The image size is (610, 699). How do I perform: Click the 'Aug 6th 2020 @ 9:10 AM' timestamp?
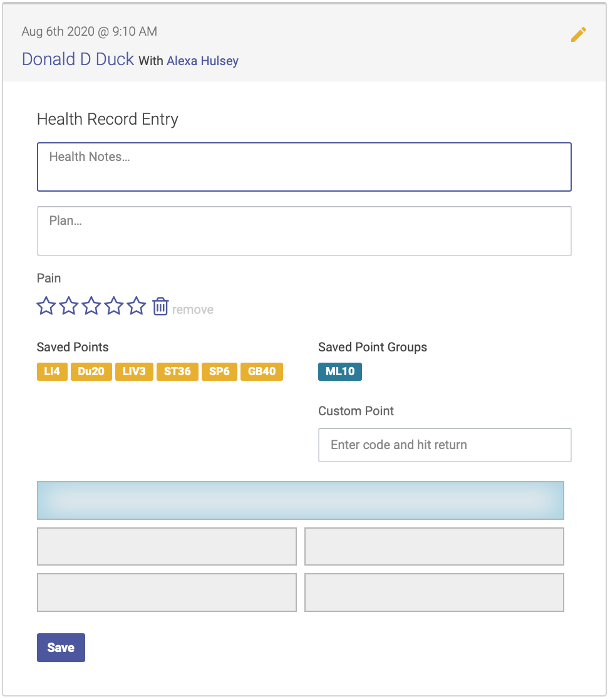(89, 31)
